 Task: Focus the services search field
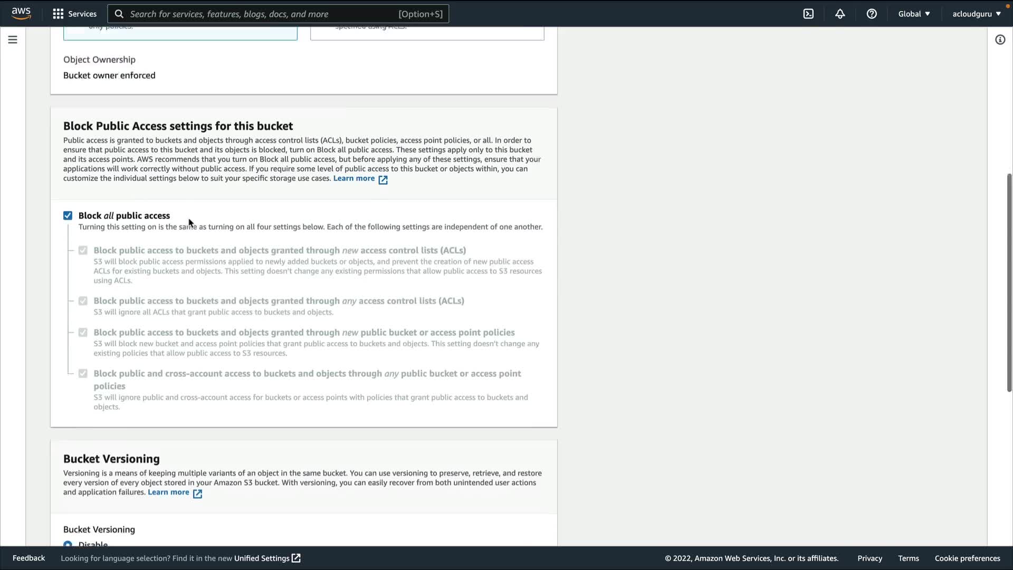point(264,14)
